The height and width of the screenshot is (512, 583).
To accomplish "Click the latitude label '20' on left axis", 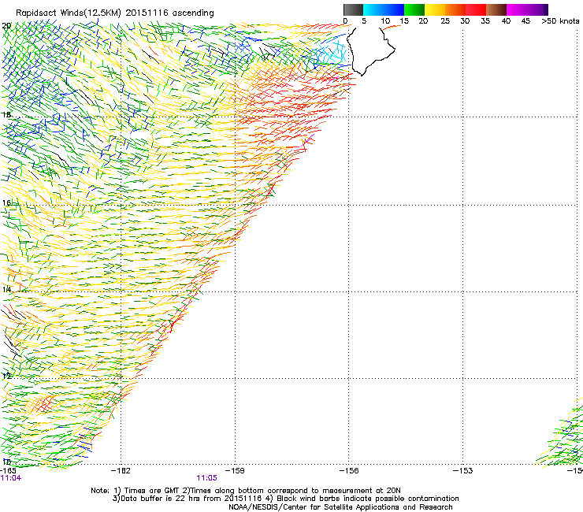I will point(6,26).
